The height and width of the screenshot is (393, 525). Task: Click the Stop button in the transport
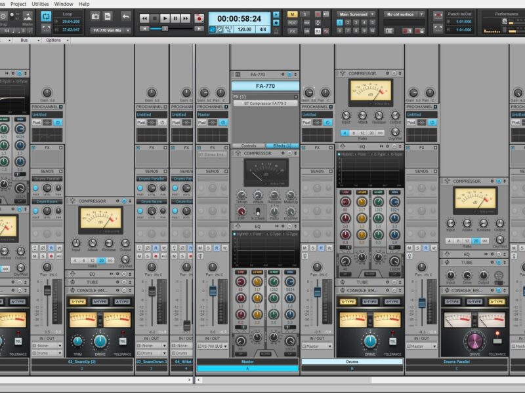pyautogui.click(x=155, y=19)
